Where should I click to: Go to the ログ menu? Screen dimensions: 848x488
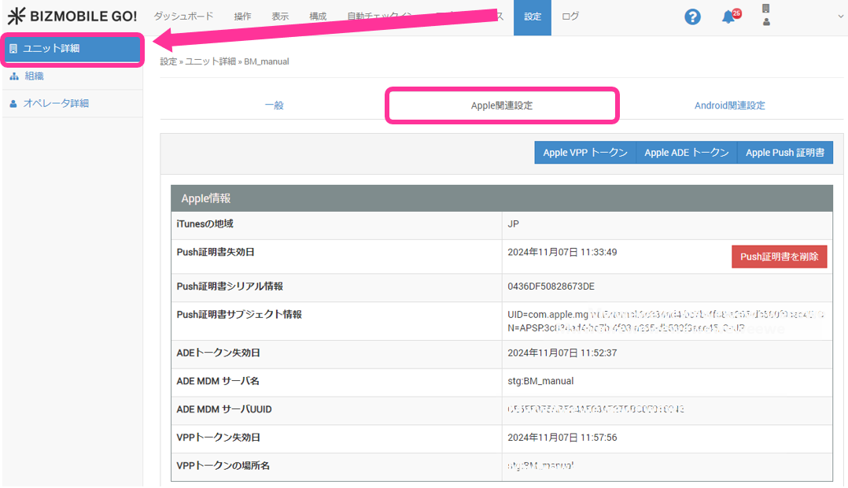coord(570,17)
